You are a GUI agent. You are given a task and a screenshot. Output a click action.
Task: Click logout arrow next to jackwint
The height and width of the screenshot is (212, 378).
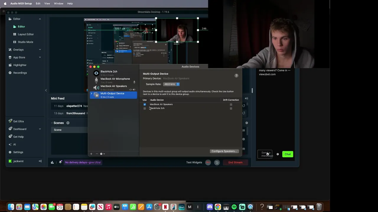point(40,161)
